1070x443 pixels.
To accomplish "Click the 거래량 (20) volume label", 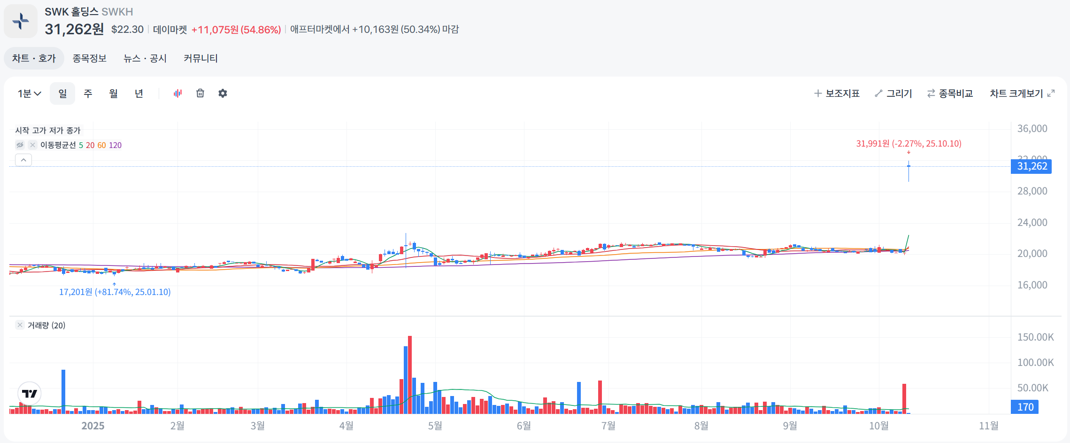I will pos(46,325).
